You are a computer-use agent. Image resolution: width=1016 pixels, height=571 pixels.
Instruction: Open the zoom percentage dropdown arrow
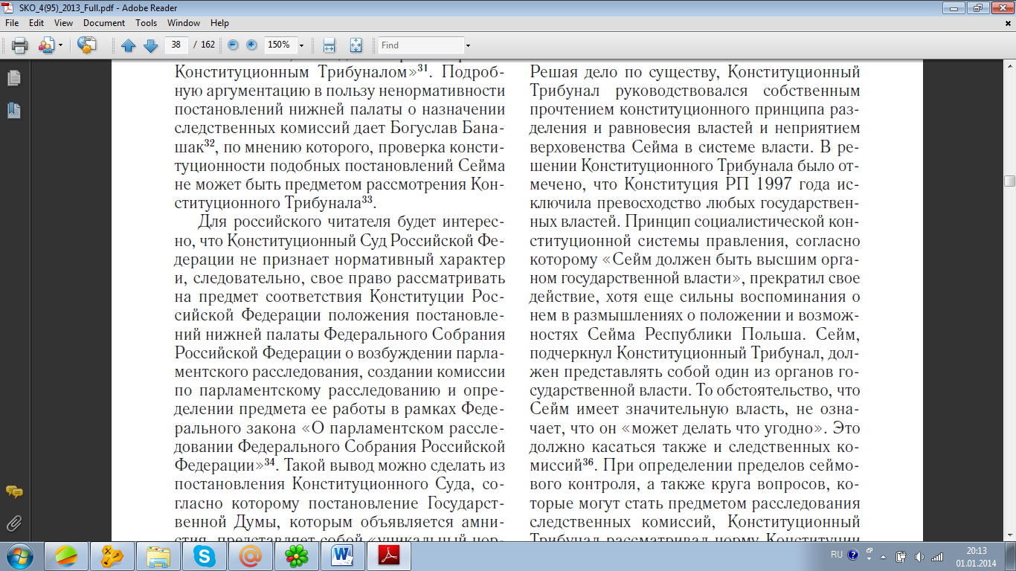coord(301,45)
